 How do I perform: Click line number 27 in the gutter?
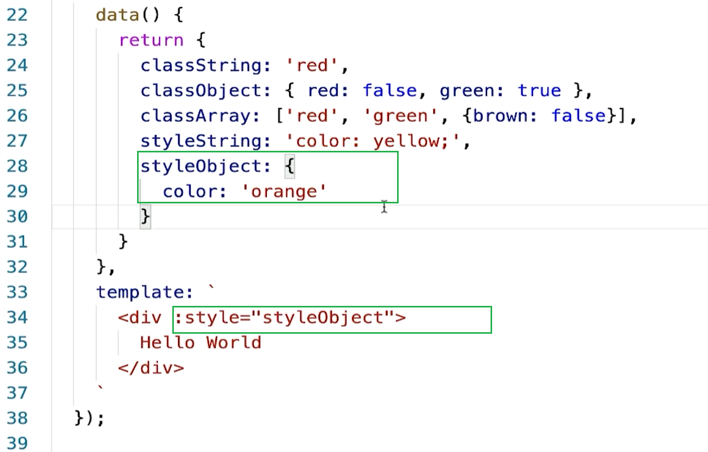pos(17,141)
